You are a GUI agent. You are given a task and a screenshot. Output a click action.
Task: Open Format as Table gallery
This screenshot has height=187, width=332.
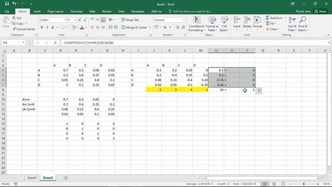click(212, 24)
